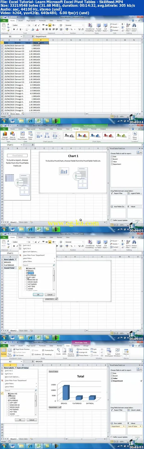Click the Move Chart location icon
This screenshot has height=449, width=144.
point(135,135)
